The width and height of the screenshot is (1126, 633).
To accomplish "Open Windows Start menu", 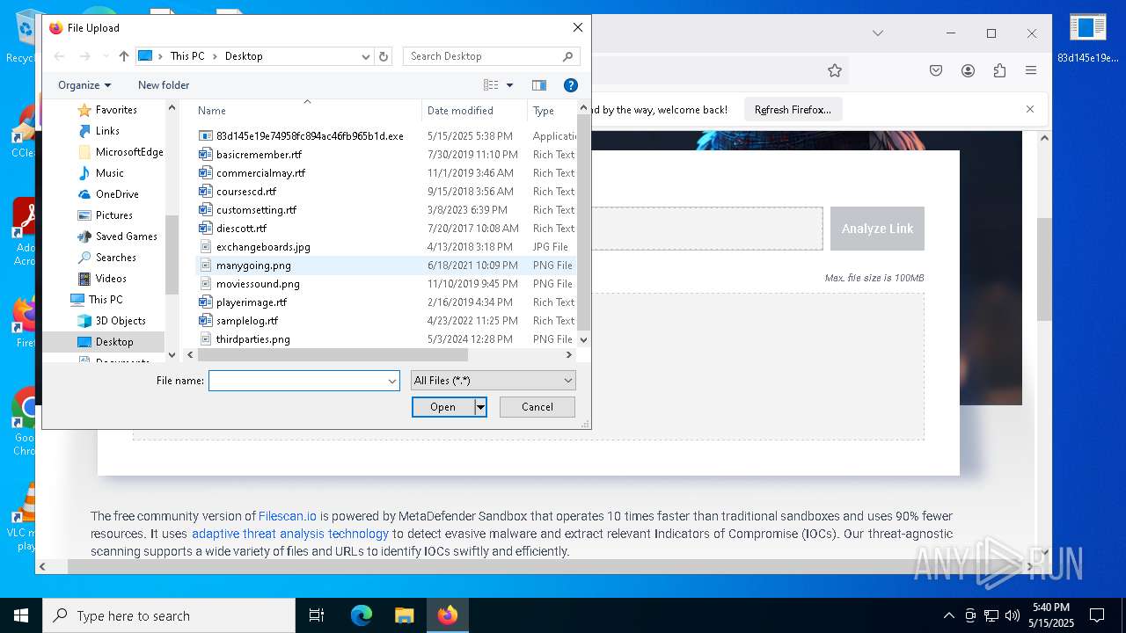I will point(21,615).
